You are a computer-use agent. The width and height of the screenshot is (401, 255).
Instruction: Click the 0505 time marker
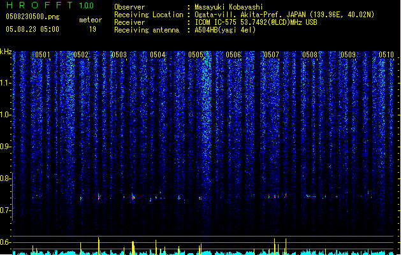pos(196,55)
